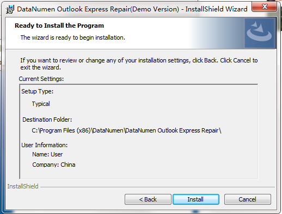Cancel the installation wizard
The width and height of the screenshot is (282, 214).
click(248, 199)
